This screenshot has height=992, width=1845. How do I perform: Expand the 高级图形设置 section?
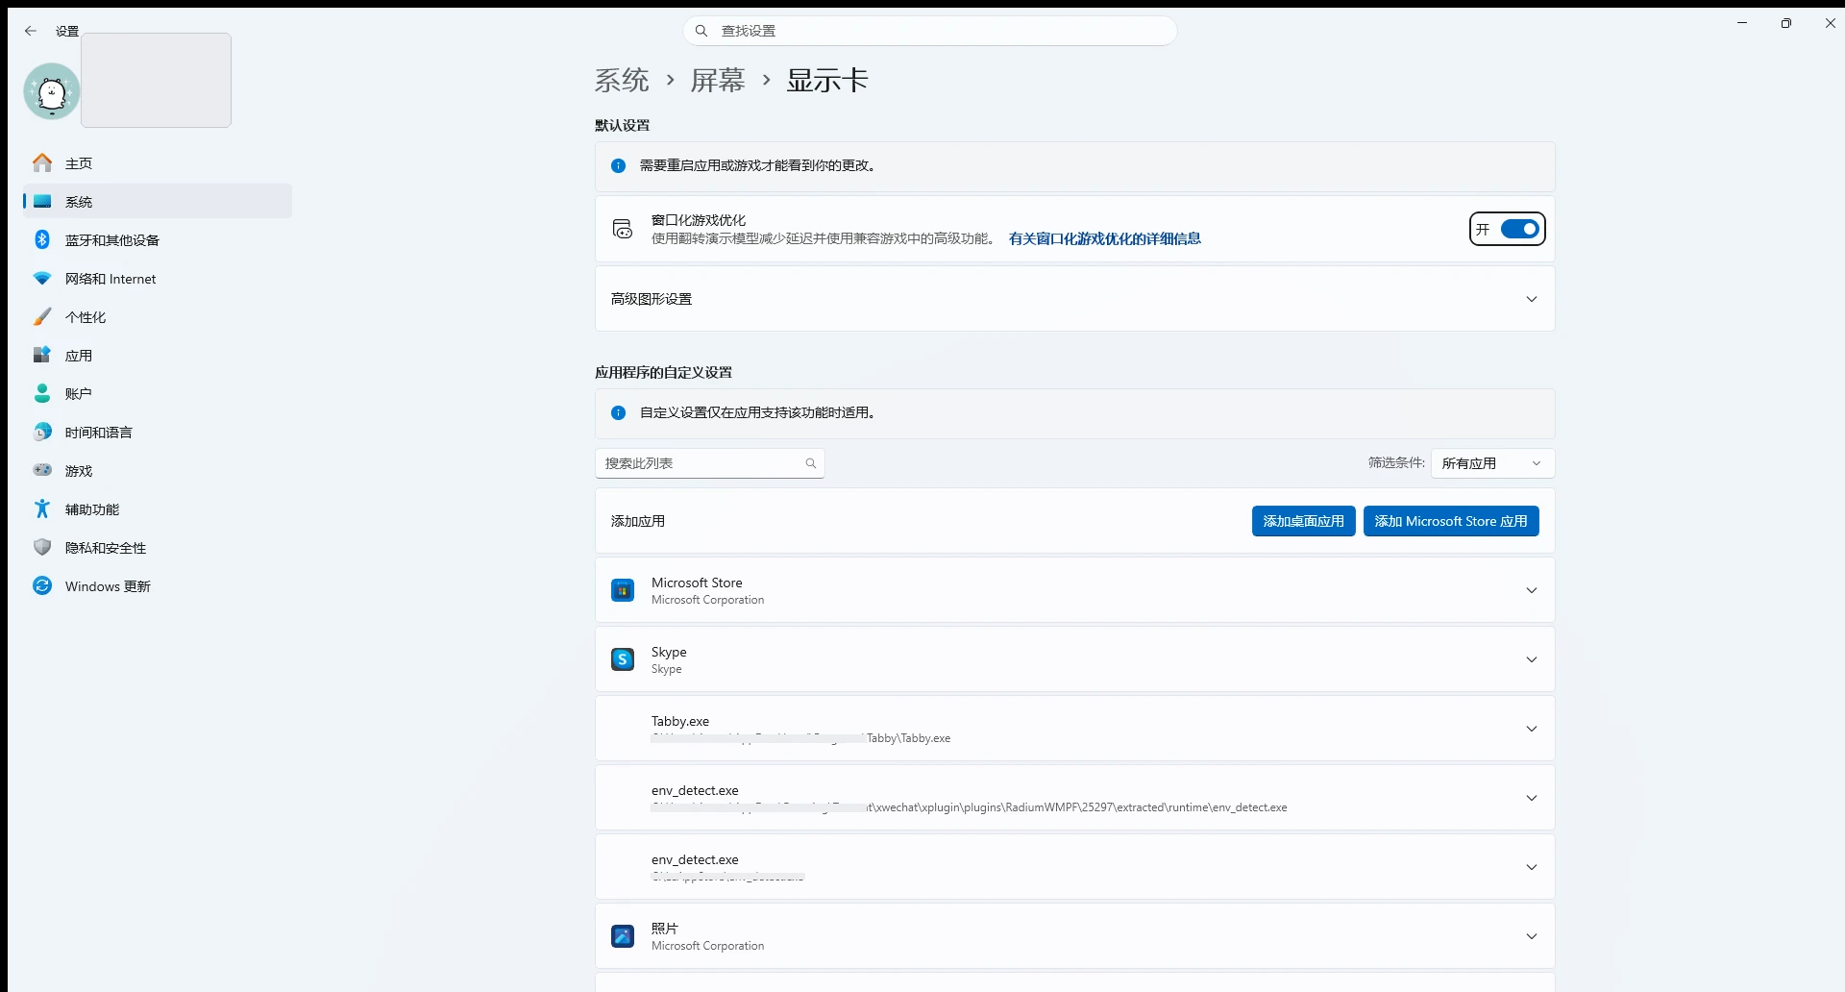pos(1074,299)
